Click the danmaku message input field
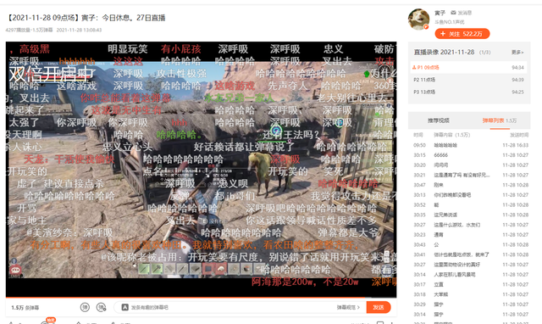Image resolution: width=542 pixels, height=324 pixels. coord(228,307)
